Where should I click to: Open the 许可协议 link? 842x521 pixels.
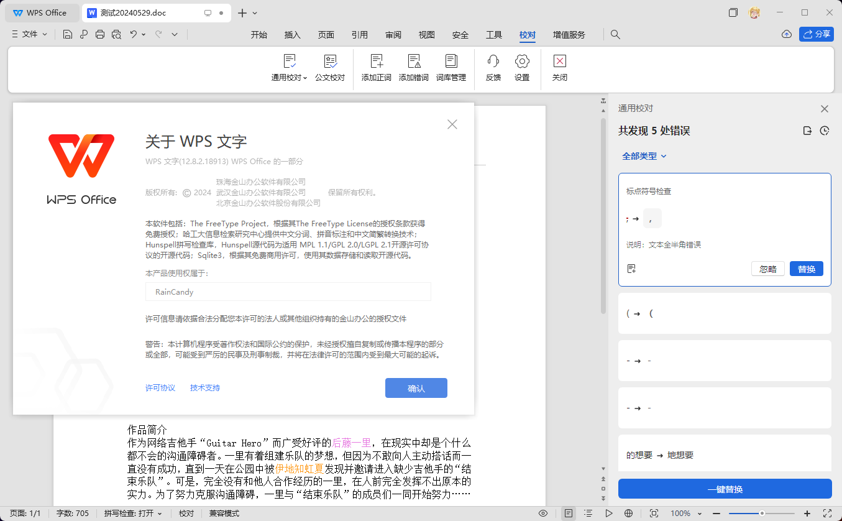[x=160, y=388]
